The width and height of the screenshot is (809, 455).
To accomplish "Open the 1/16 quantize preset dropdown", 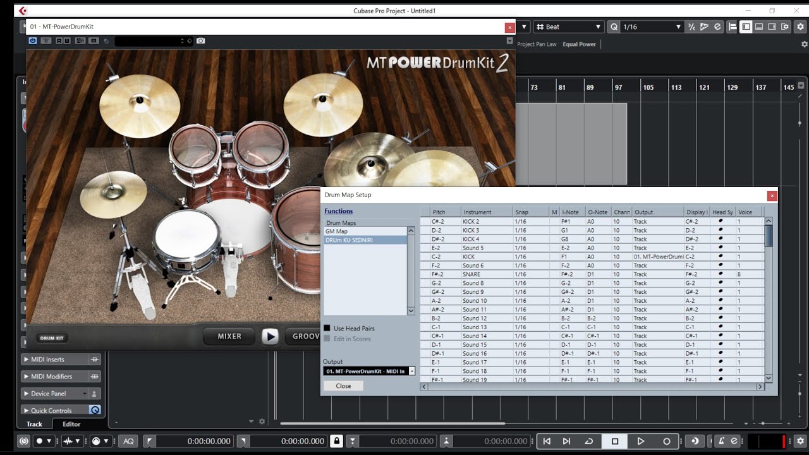I will 652,27.
